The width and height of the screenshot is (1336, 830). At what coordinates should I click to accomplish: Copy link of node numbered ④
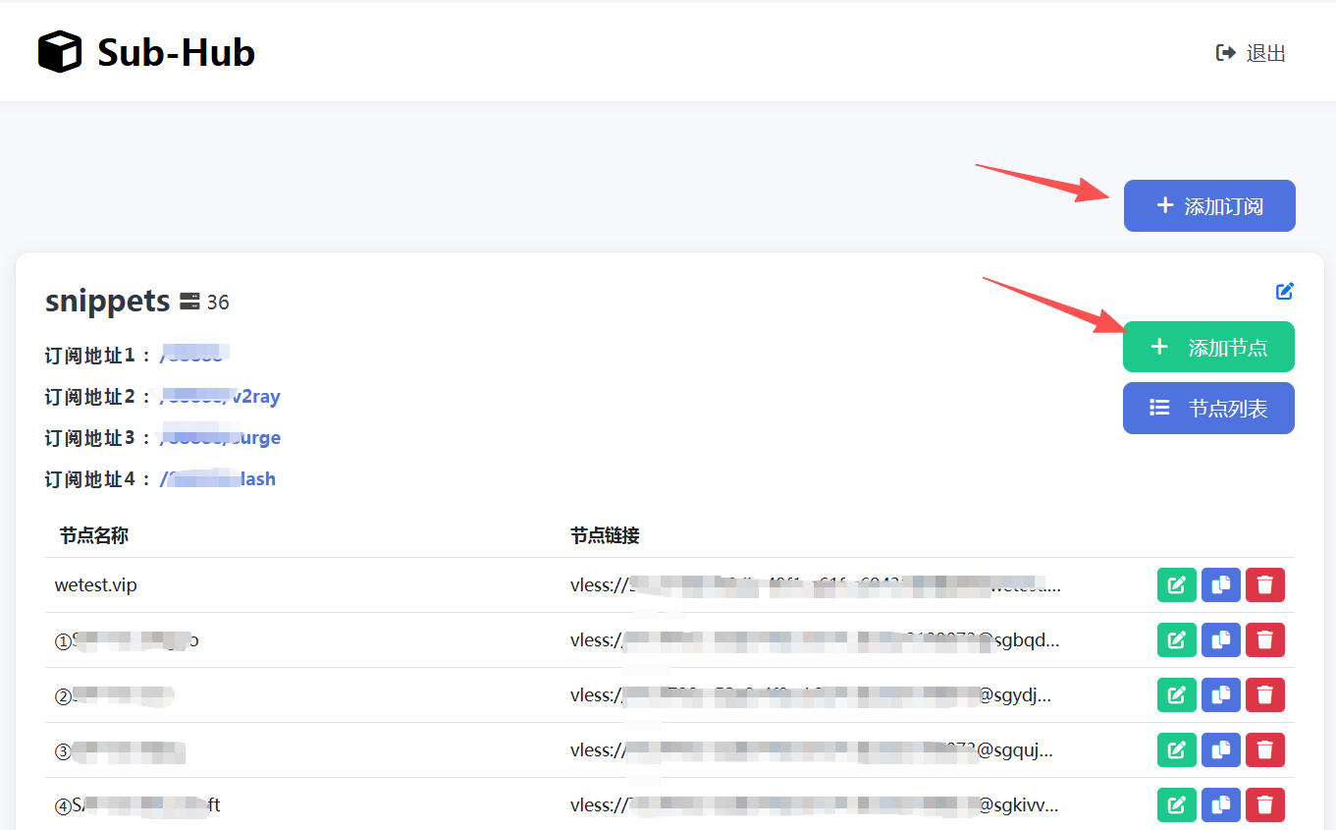coord(1221,805)
